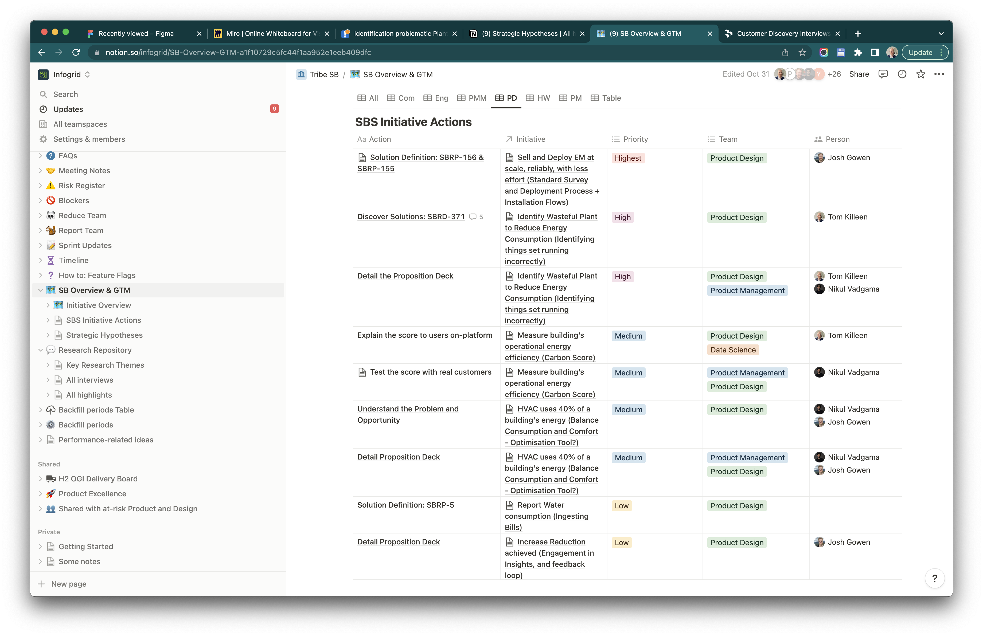983x636 pixels.
Task: Switch to the Eng view tab
Action: [436, 98]
